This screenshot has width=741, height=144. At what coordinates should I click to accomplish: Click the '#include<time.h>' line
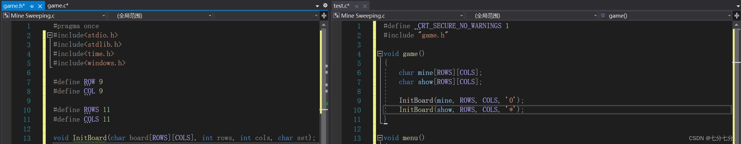click(x=84, y=54)
